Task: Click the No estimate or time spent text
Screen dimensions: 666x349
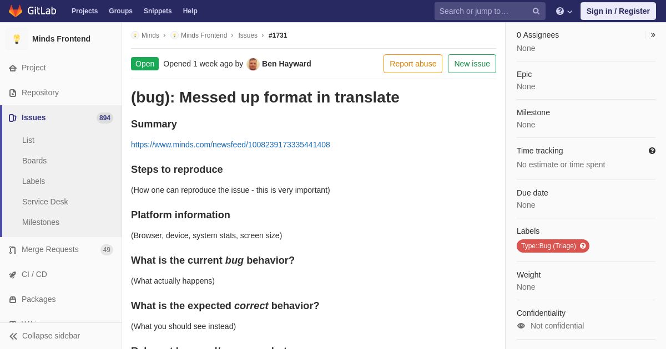Action: pyautogui.click(x=561, y=165)
